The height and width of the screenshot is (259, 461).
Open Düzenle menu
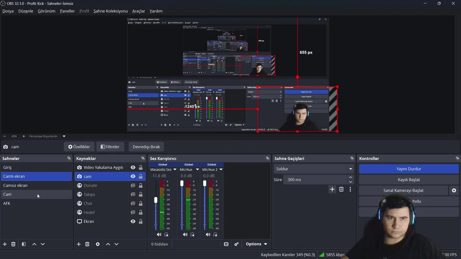pyautogui.click(x=26, y=11)
